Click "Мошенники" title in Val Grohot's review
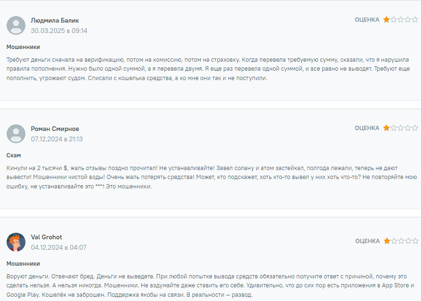421x301 pixels. [x=23, y=263]
